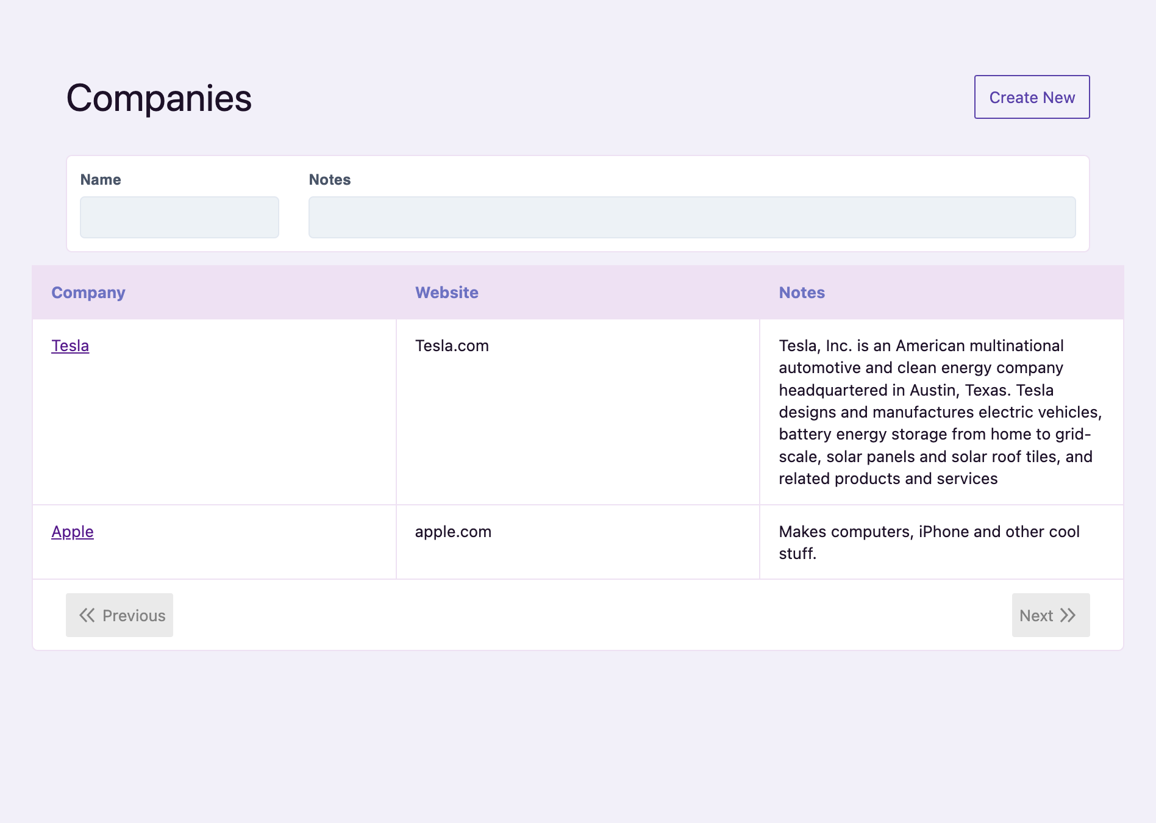The image size is (1156, 823).
Task: Click the Company column header
Action: point(88,293)
